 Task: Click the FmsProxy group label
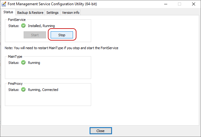[15, 84]
